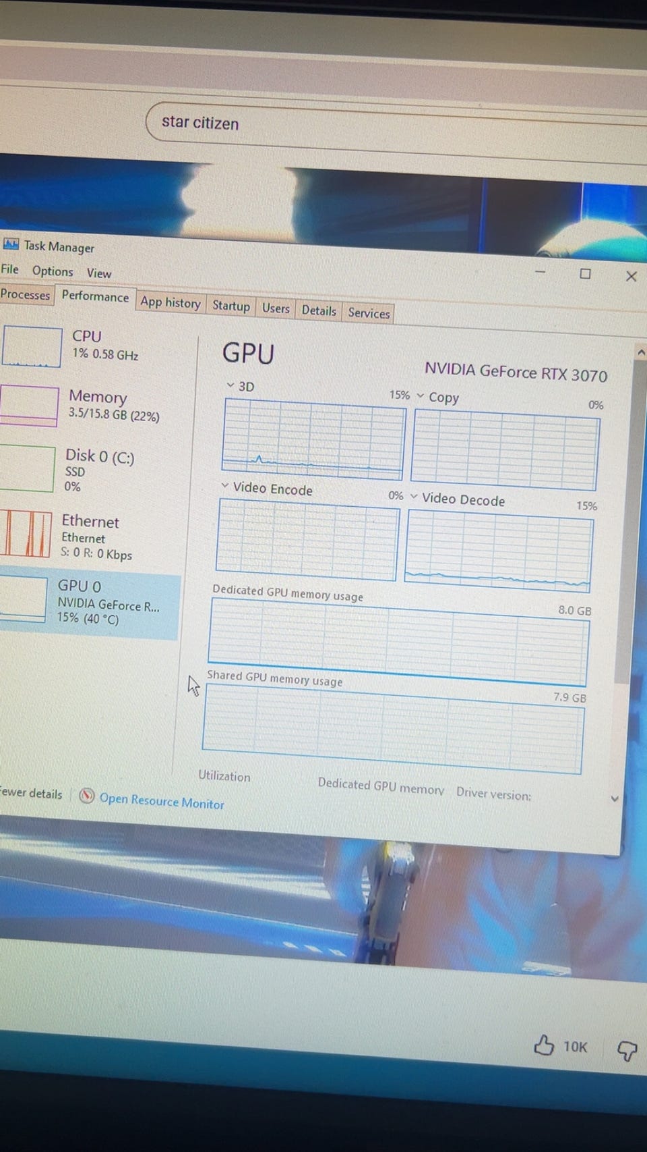Click the Task Manager title bar icon
Image resolution: width=647 pixels, height=1152 pixels.
click(x=10, y=244)
